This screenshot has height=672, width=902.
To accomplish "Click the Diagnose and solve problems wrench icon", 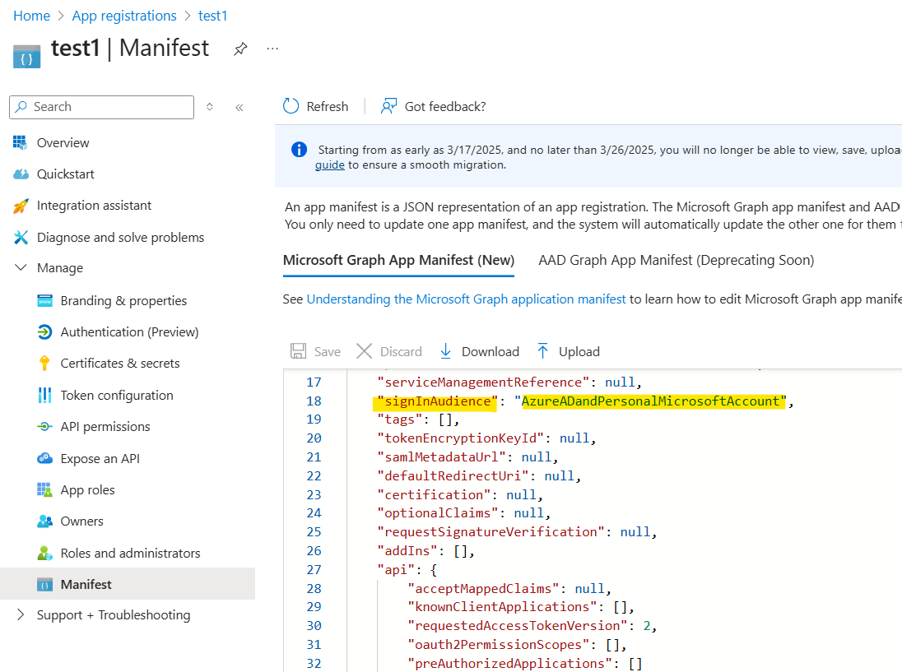I will tap(21, 238).
